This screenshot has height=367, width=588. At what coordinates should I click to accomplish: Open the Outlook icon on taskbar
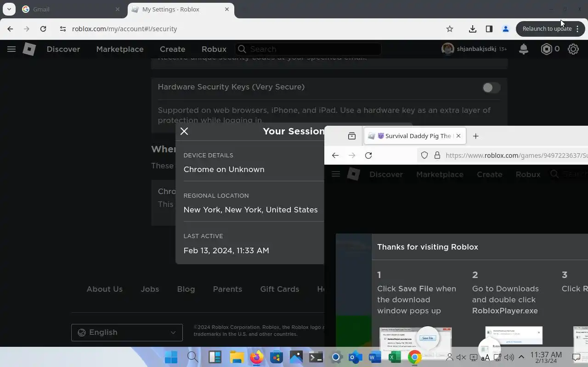pos(355,357)
